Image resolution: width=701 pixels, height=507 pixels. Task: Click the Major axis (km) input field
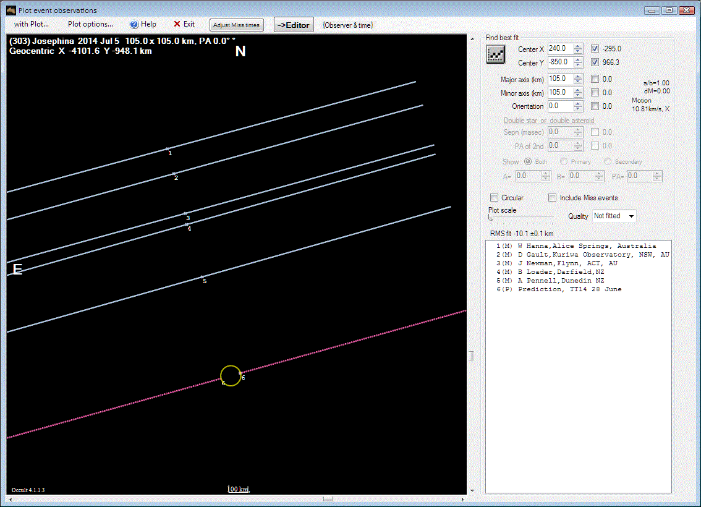[x=561, y=79]
